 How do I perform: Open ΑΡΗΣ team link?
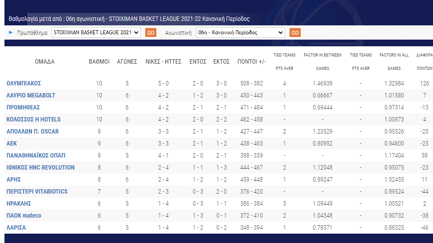pyautogui.click(x=13, y=179)
